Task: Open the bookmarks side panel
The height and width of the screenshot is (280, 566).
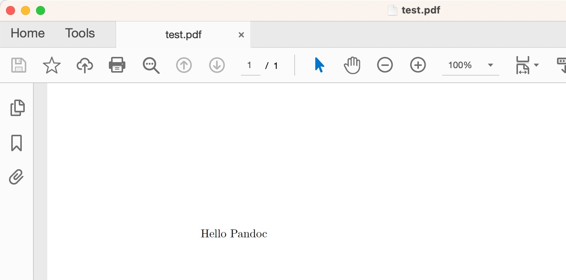Action: [17, 143]
